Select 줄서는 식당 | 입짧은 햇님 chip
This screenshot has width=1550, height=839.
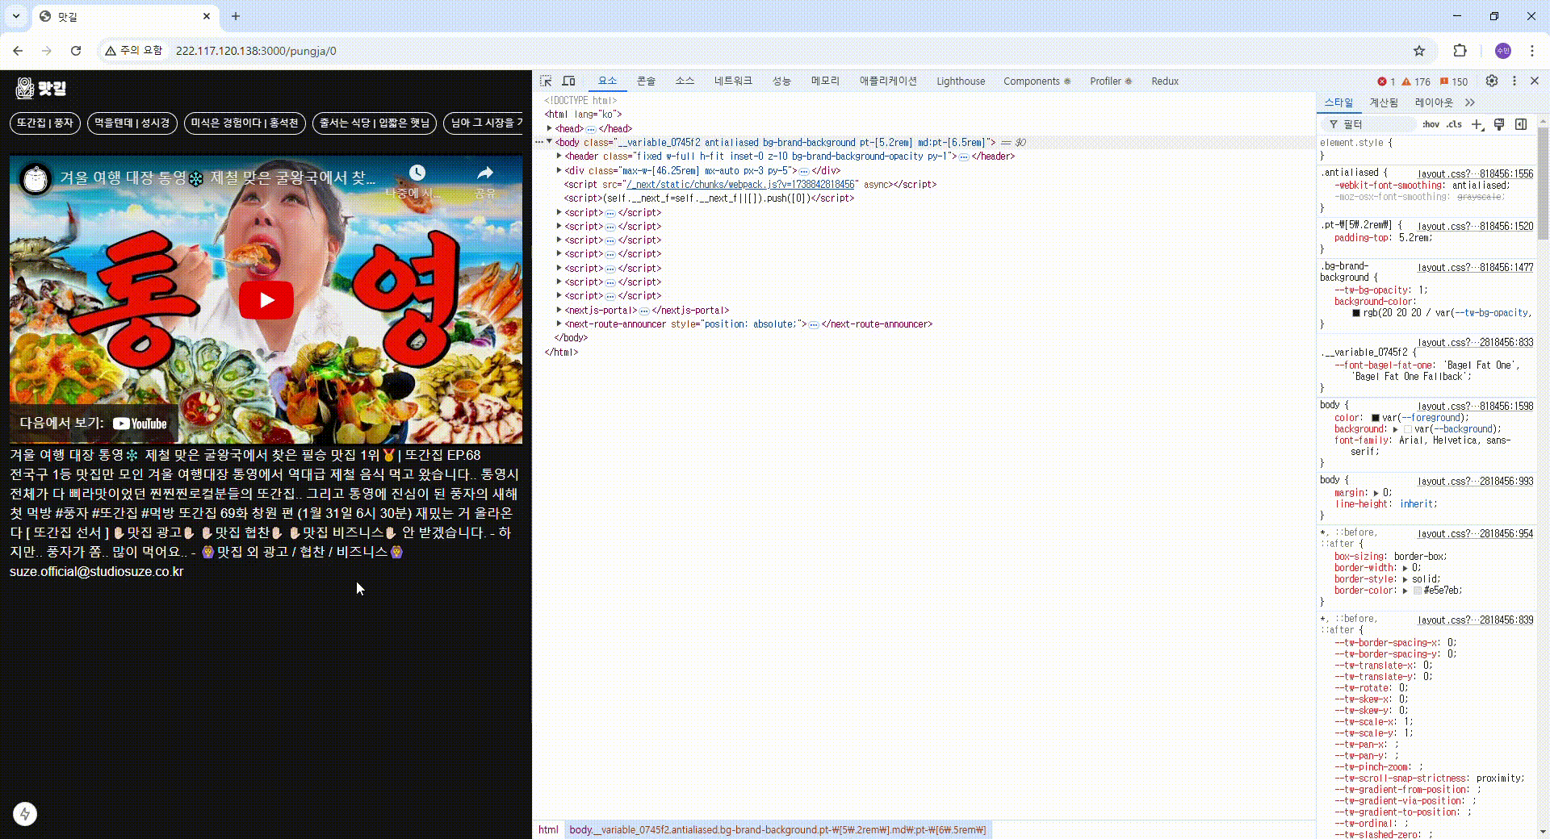pyautogui.click(x=375, y=123)
